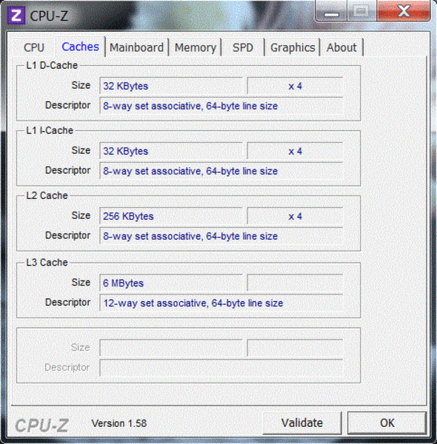Switch to the CPU tab

pyautogui.click(x=34, y=47)
